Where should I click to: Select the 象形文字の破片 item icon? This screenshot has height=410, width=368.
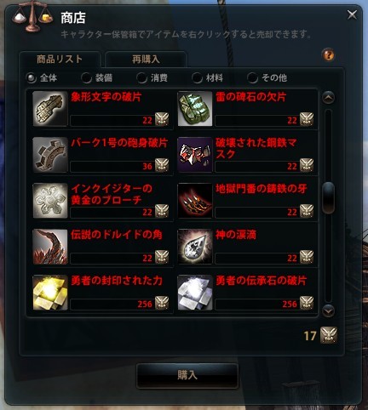[x=50, y=109]
